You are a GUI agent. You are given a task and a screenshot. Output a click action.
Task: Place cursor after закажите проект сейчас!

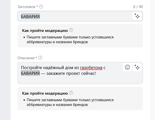pyautogui.click(x=96, y=73)
